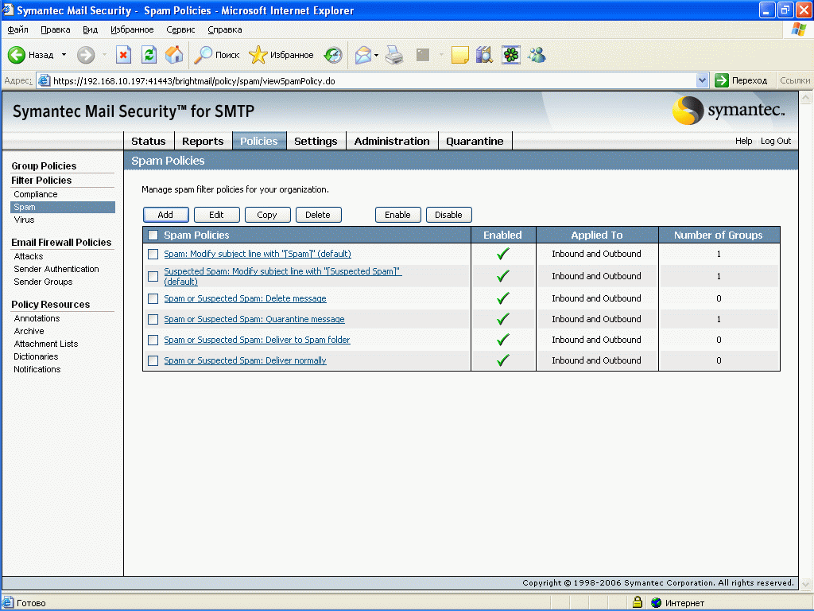Click the Print icon in toolbar

click(x=394, y=55)
